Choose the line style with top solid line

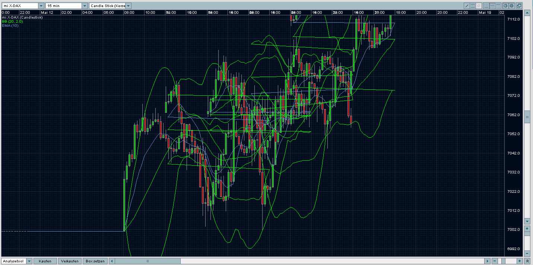(x=498, y=6)
